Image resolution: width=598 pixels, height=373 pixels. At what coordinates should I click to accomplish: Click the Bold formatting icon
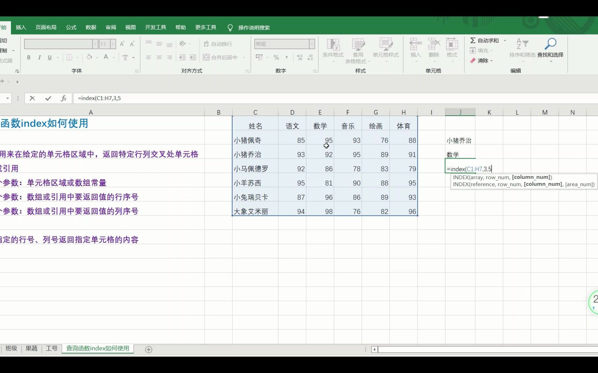(29, 57)
